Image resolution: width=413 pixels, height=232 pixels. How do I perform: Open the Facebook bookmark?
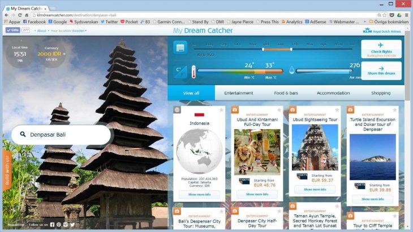coord(35,22)
